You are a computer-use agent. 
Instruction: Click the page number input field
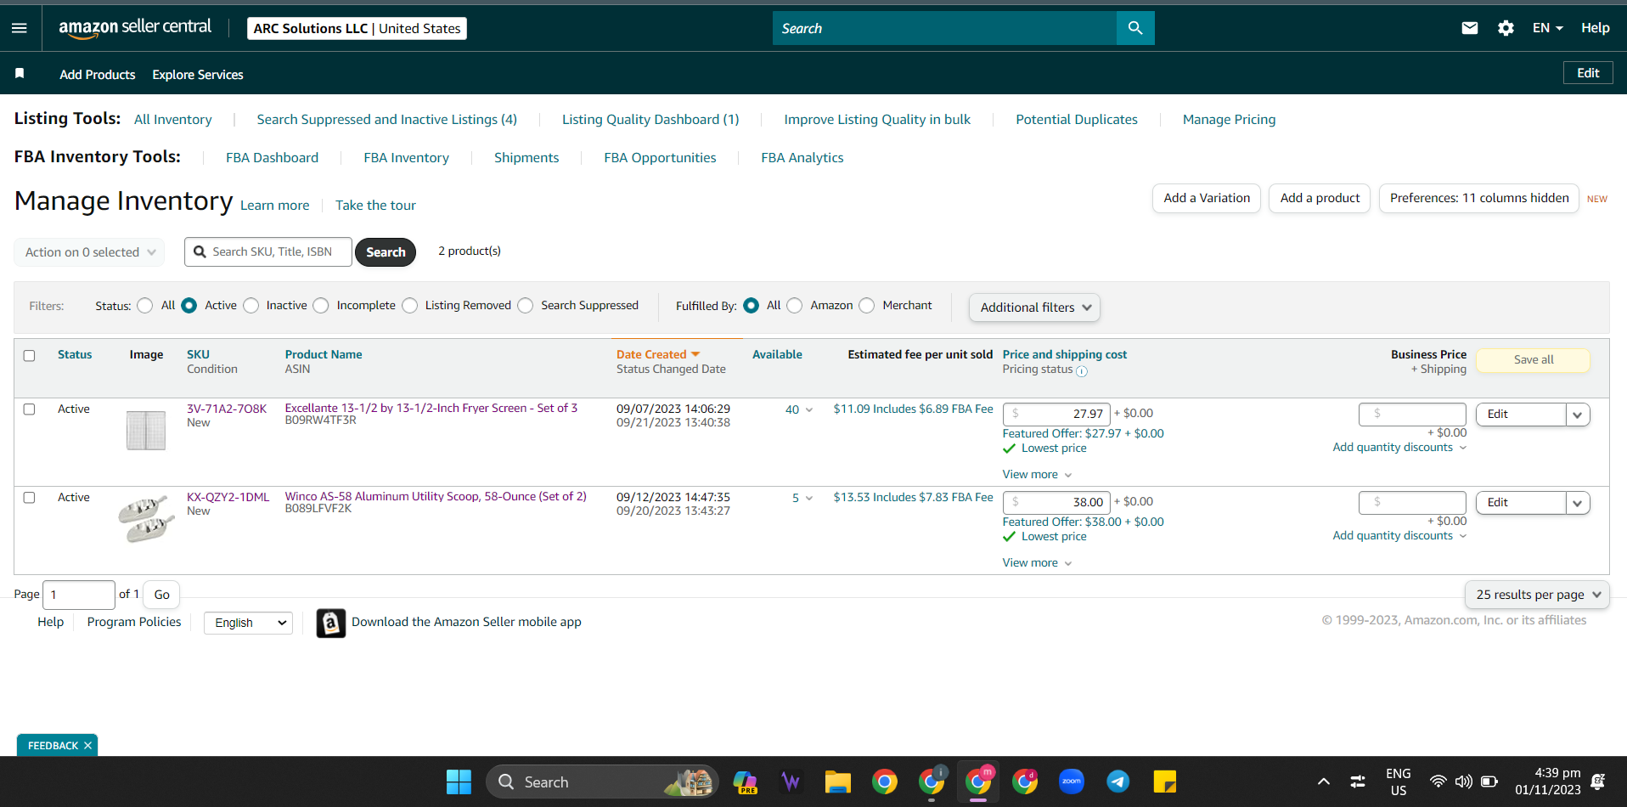[x=79, y=595]
